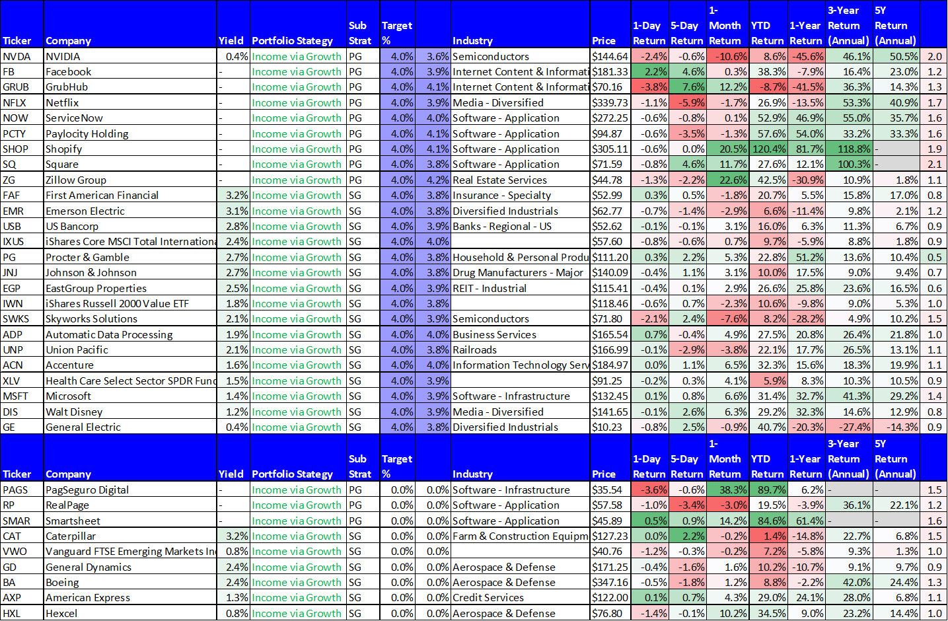The width and height of the screenshot is (948, 621).
Task: Select the Skyworks Solutions cell
Action: pyautogui.click(x=130, y=318)
